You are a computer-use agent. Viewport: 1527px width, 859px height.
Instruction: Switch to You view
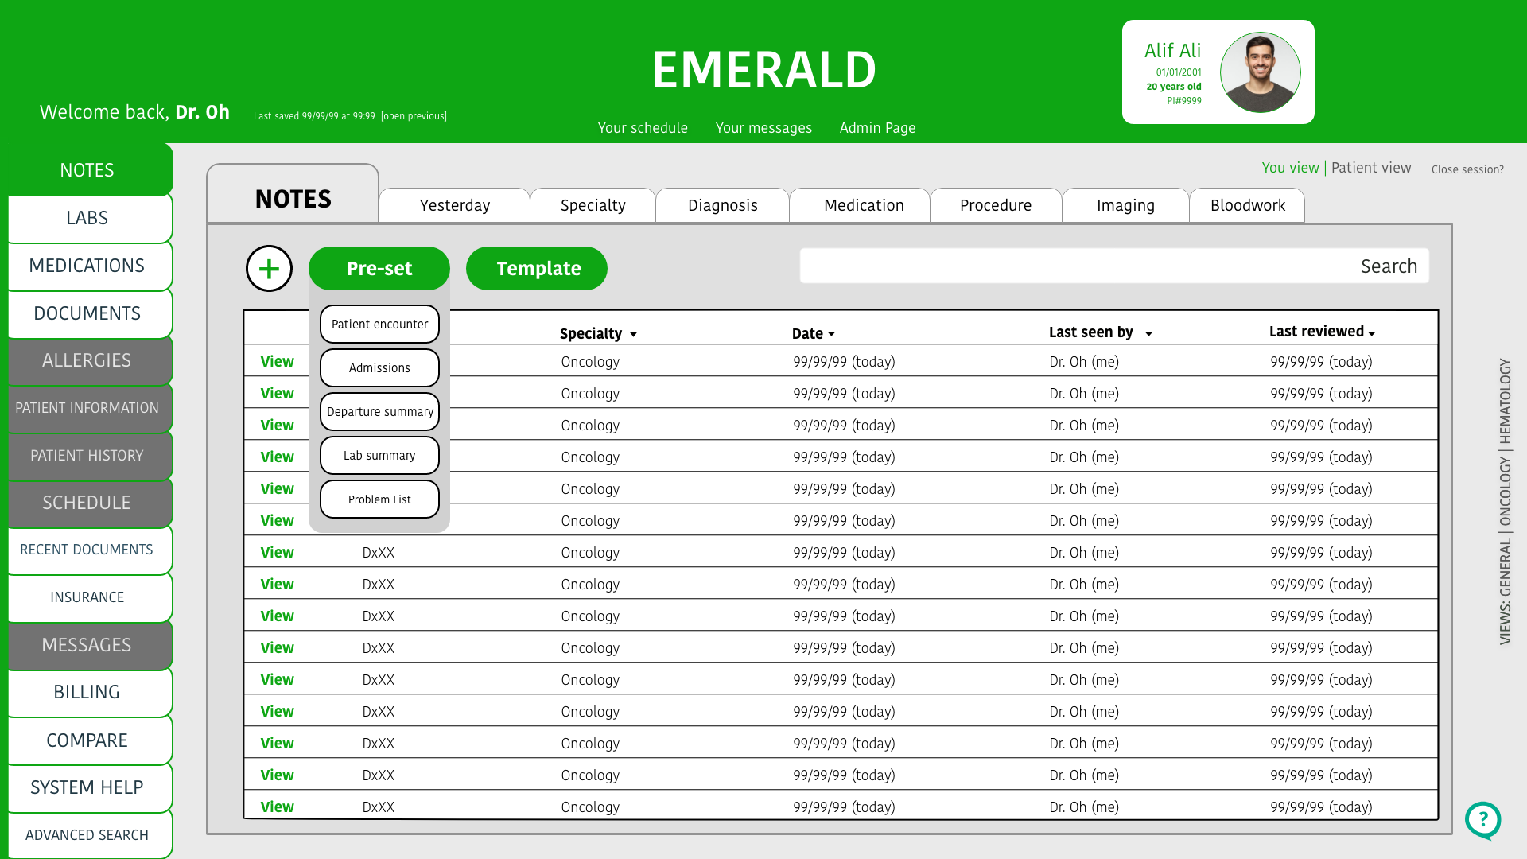pos(1290,168)
